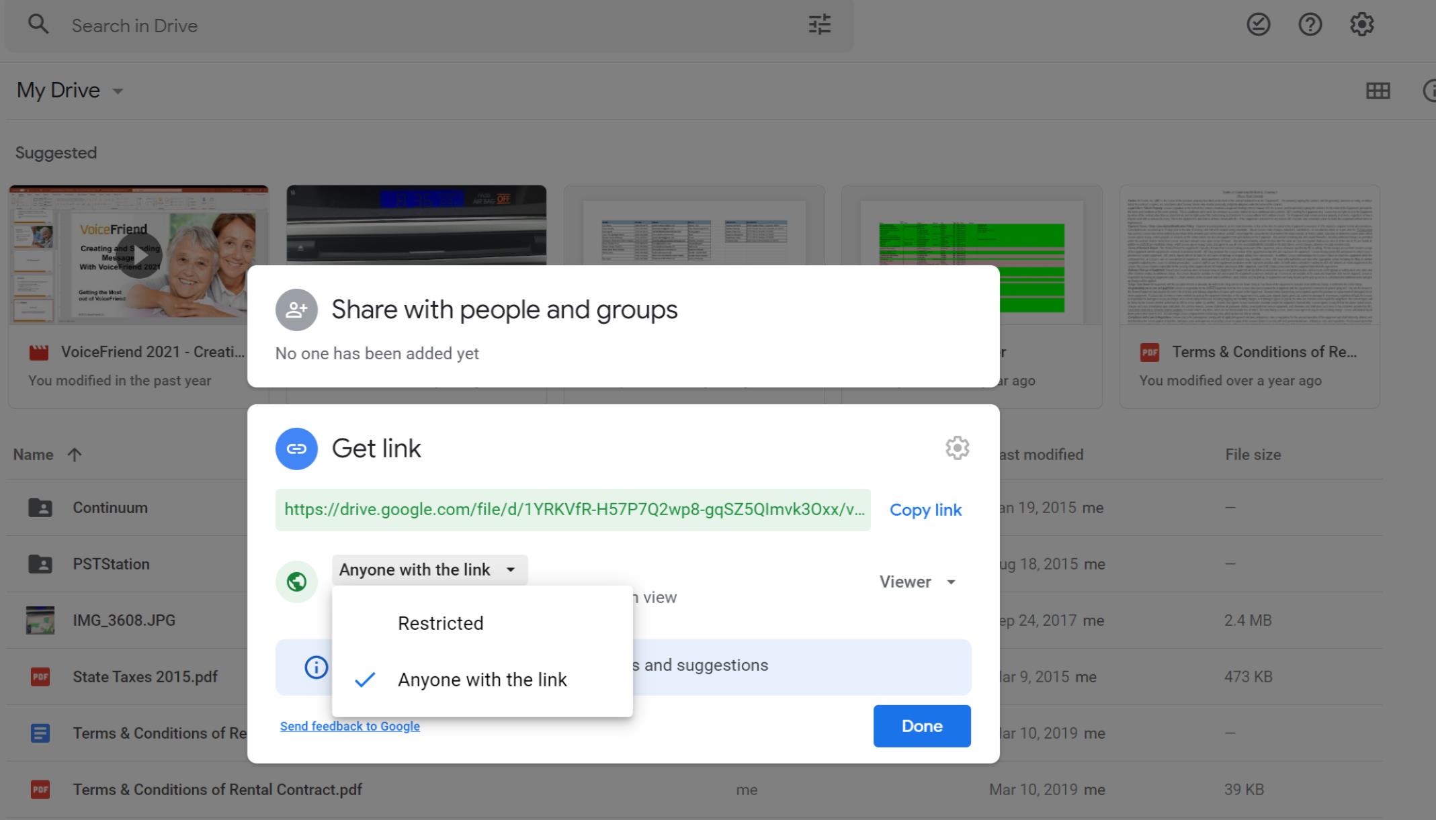Open the Anyone with the link dropdown
The height and width of the screenshot is (820, 1436).
coord(429,570)
